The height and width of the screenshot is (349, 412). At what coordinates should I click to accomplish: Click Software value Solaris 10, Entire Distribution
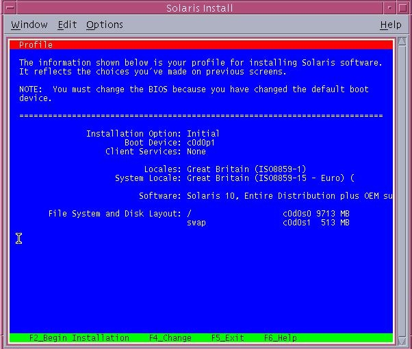pyautogui.click(x=289, y=196)
